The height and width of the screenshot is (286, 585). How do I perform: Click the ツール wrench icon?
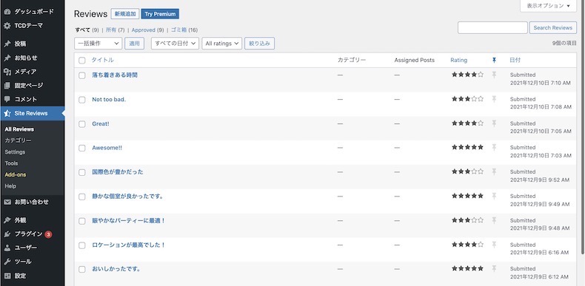pyautogui.click(x=7, y=262)
